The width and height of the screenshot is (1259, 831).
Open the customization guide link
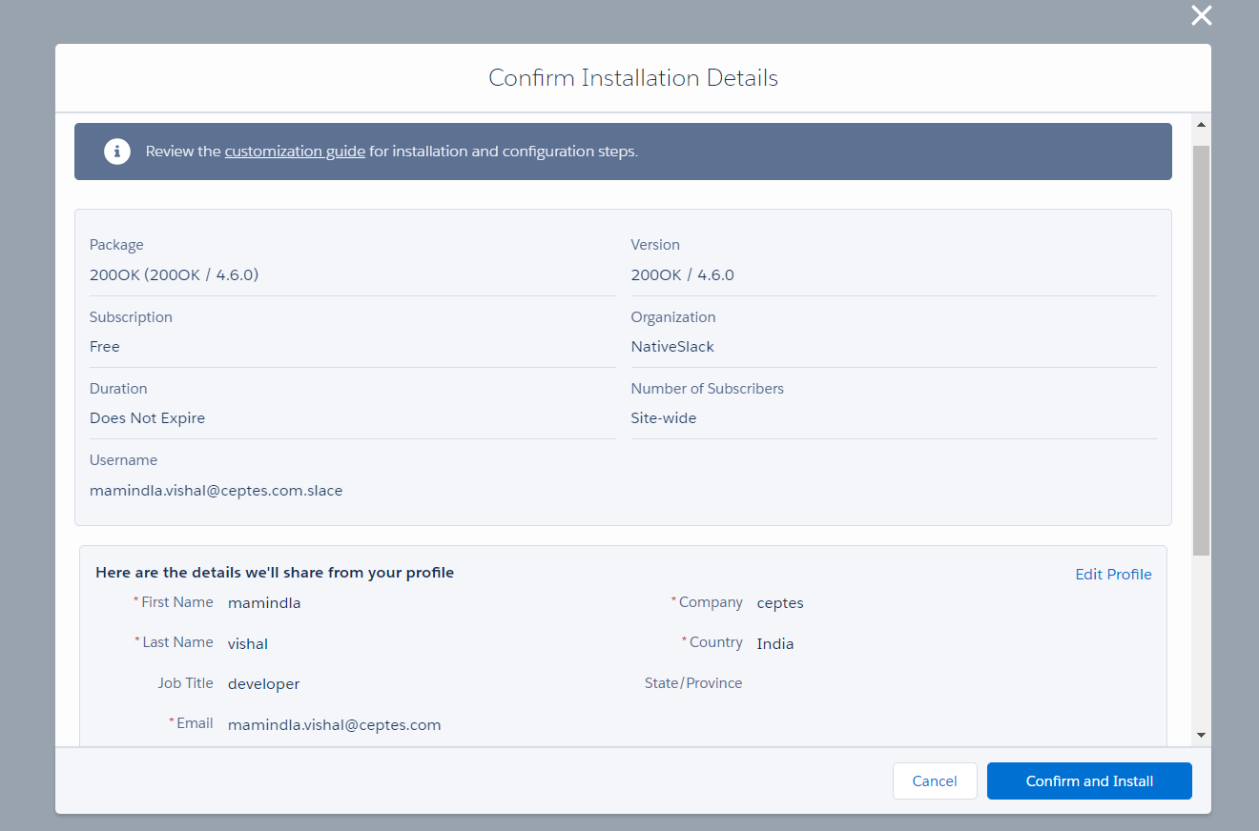point(295,152)
